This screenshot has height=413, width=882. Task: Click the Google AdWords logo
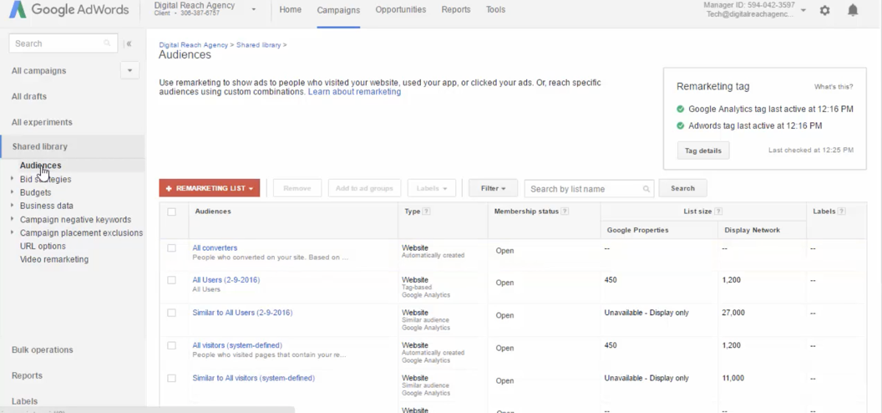pos(69,9)
